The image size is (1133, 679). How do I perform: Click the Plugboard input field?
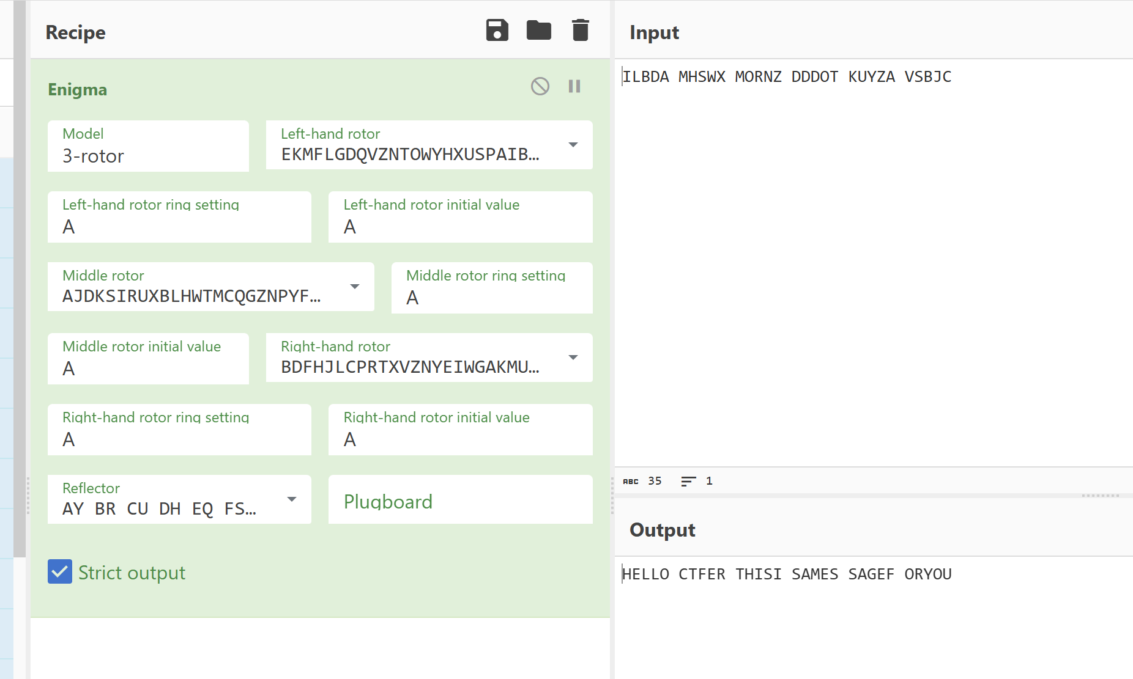pos(460,500)
